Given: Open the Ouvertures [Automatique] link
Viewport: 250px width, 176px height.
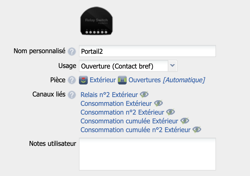Looking at the screenshot, I should [x=167, y=80].
